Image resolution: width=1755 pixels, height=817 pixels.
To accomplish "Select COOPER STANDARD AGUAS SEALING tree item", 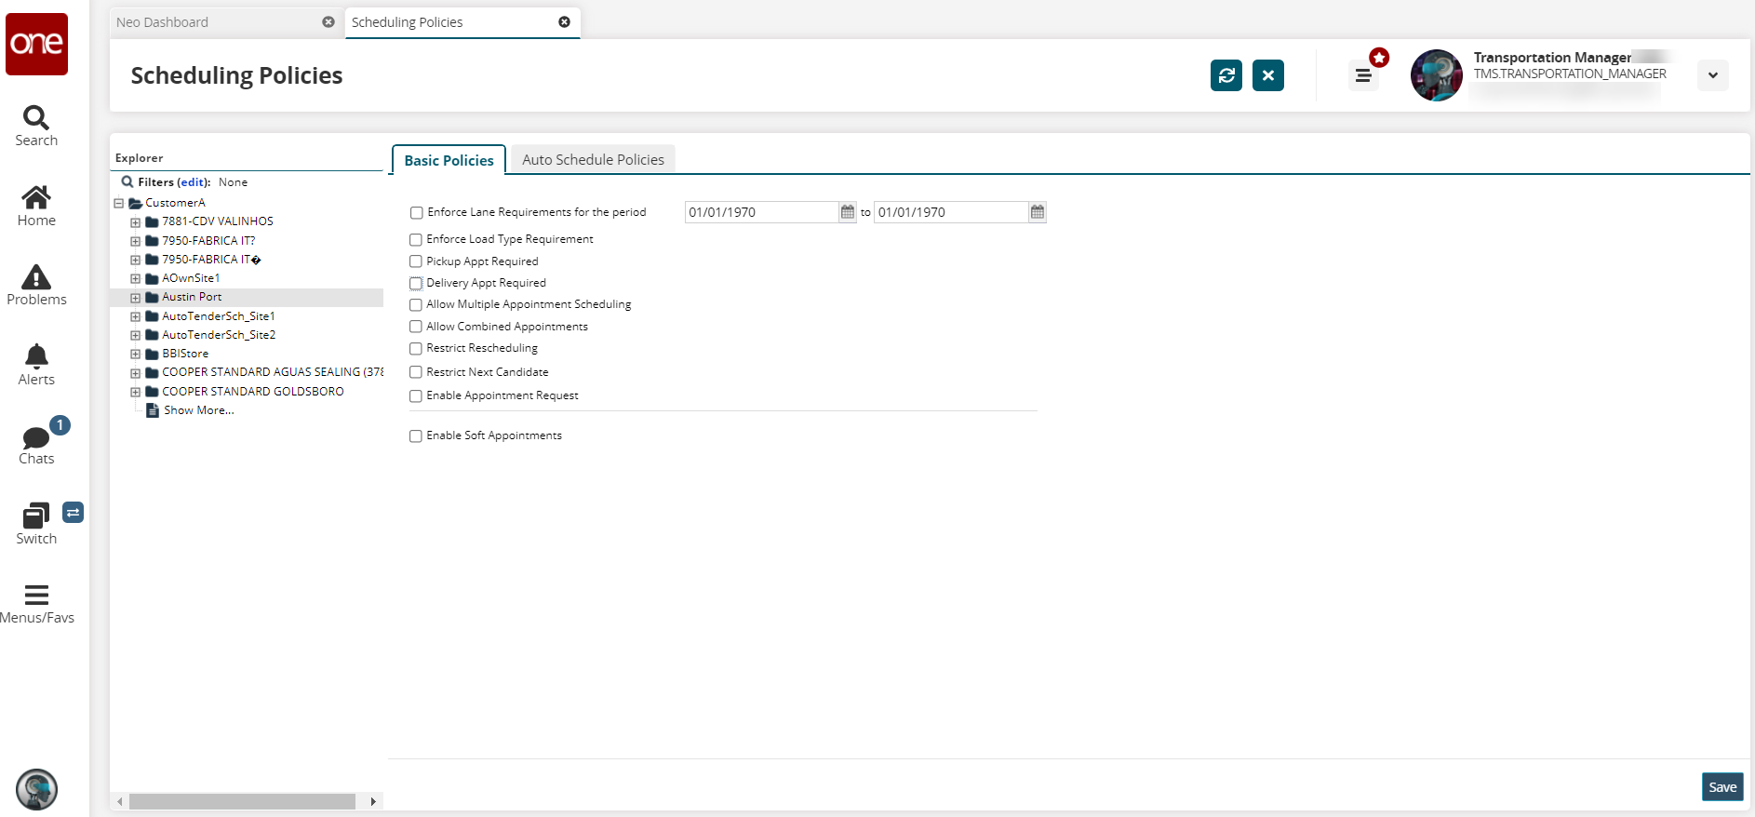I will tap(273, 372).
